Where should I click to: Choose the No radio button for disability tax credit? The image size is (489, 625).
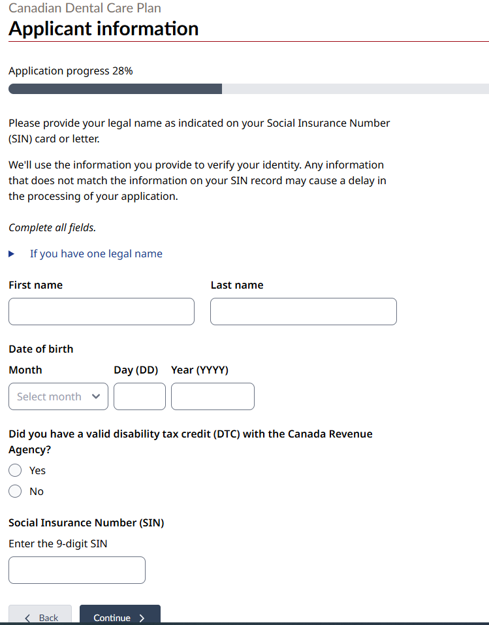15,491
